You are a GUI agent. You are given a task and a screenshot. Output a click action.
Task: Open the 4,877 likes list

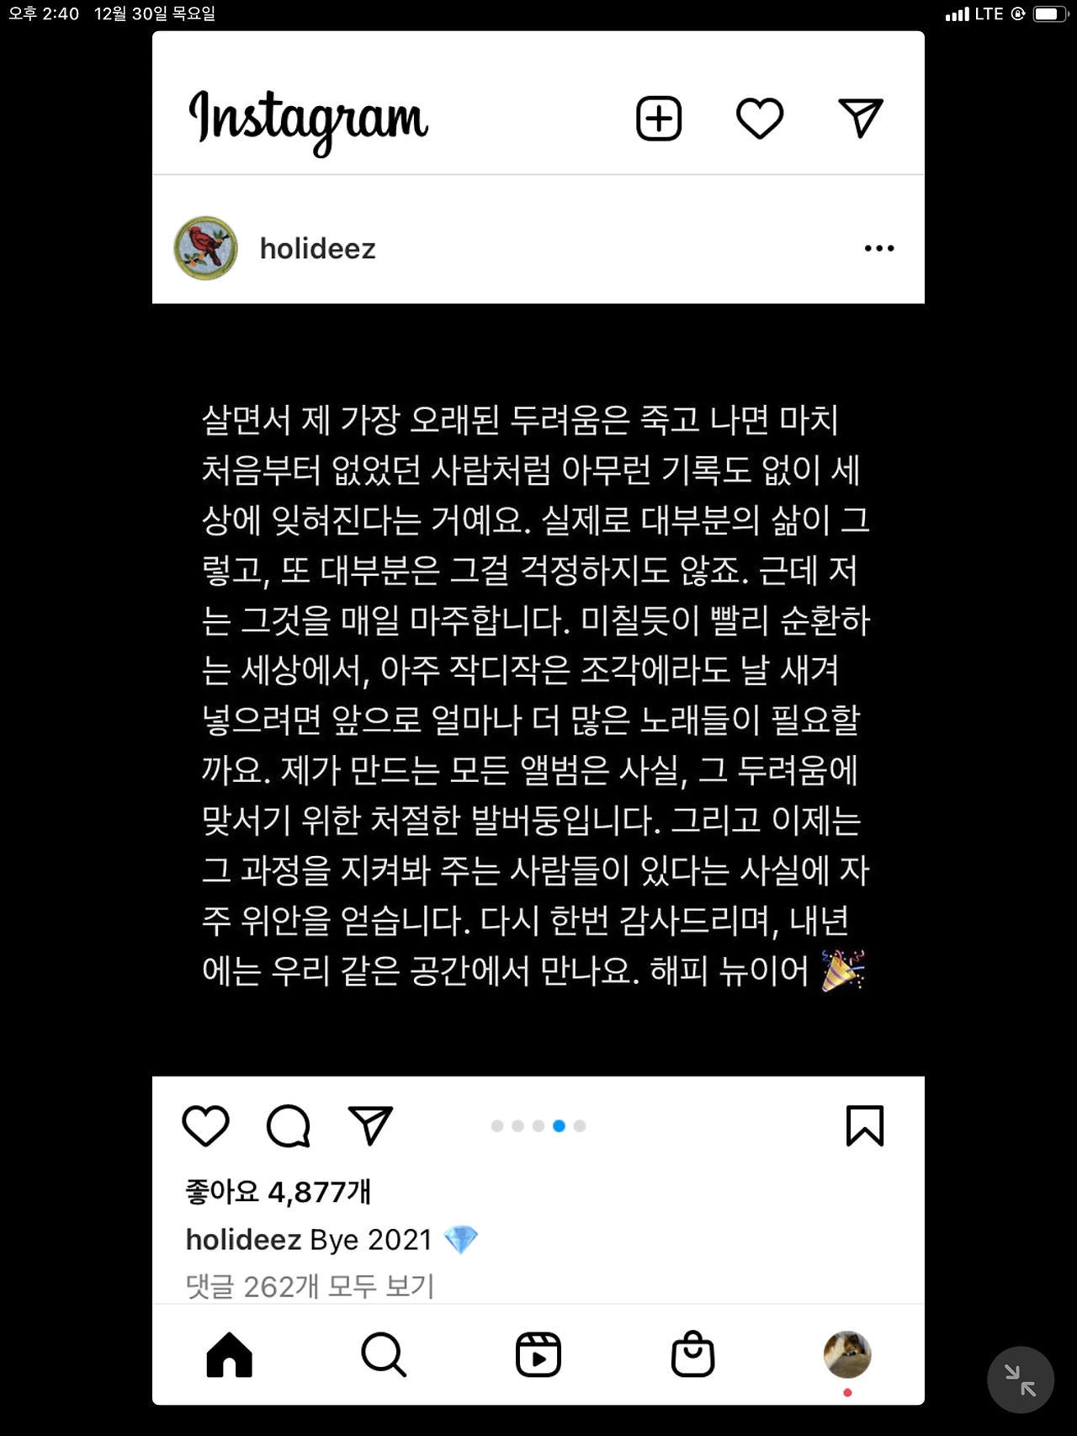click(x=279, y=1192)
